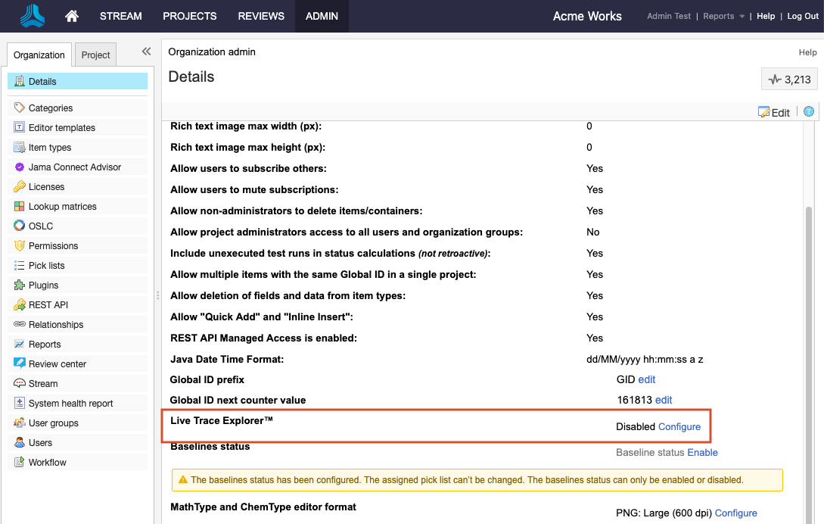Click the Jama Connect logo
Image resolution: width=824 pixels, height=524 pixels.
click(x=30, y=15)
